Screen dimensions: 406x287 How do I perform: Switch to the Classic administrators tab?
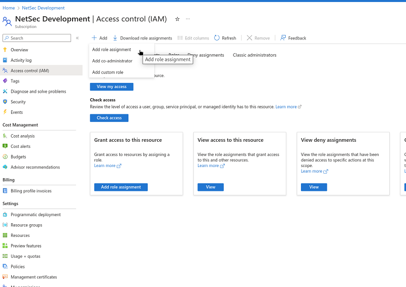click(254, 55)
